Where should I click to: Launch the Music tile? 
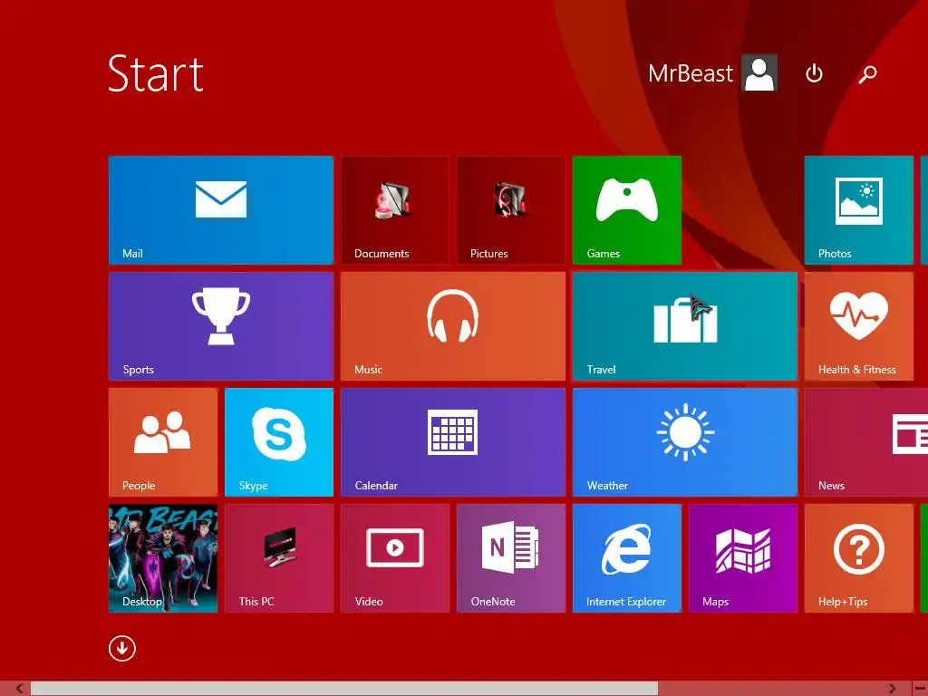[x=453, y=326]
